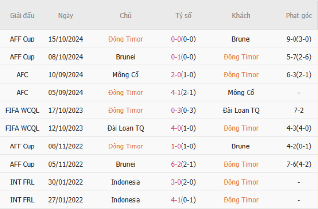318x209 pixels.
Task: Click Mông Cổ away team on 05/09/2024
Action: (x=241, y=93)
